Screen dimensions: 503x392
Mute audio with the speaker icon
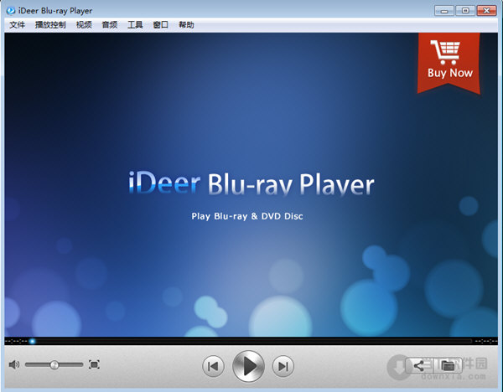(x=13, y=364)
